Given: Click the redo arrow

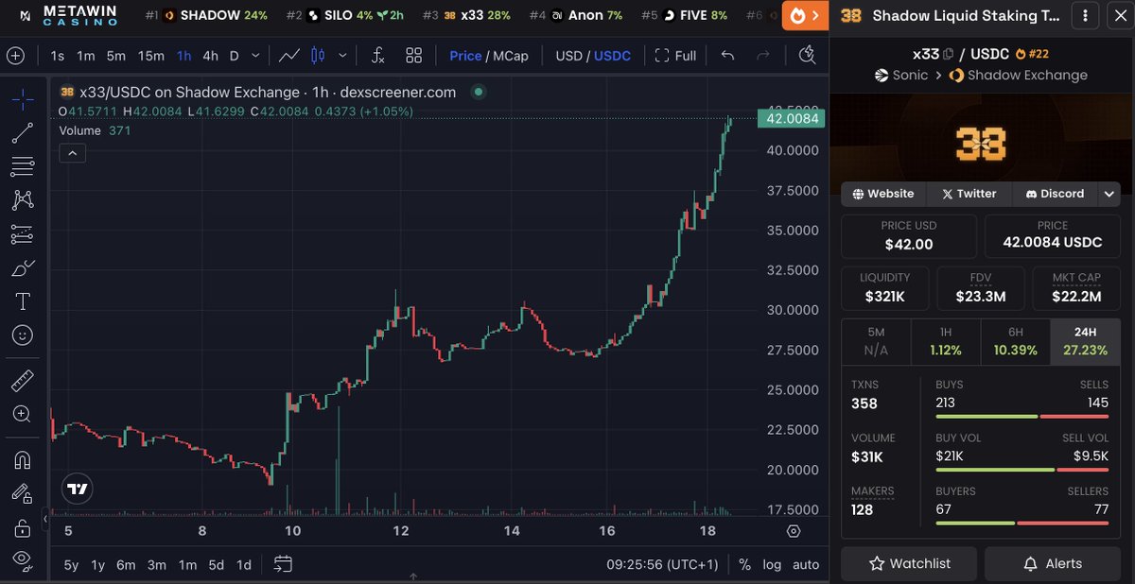Looking at the screenshot, I should (x=763, y=56).
